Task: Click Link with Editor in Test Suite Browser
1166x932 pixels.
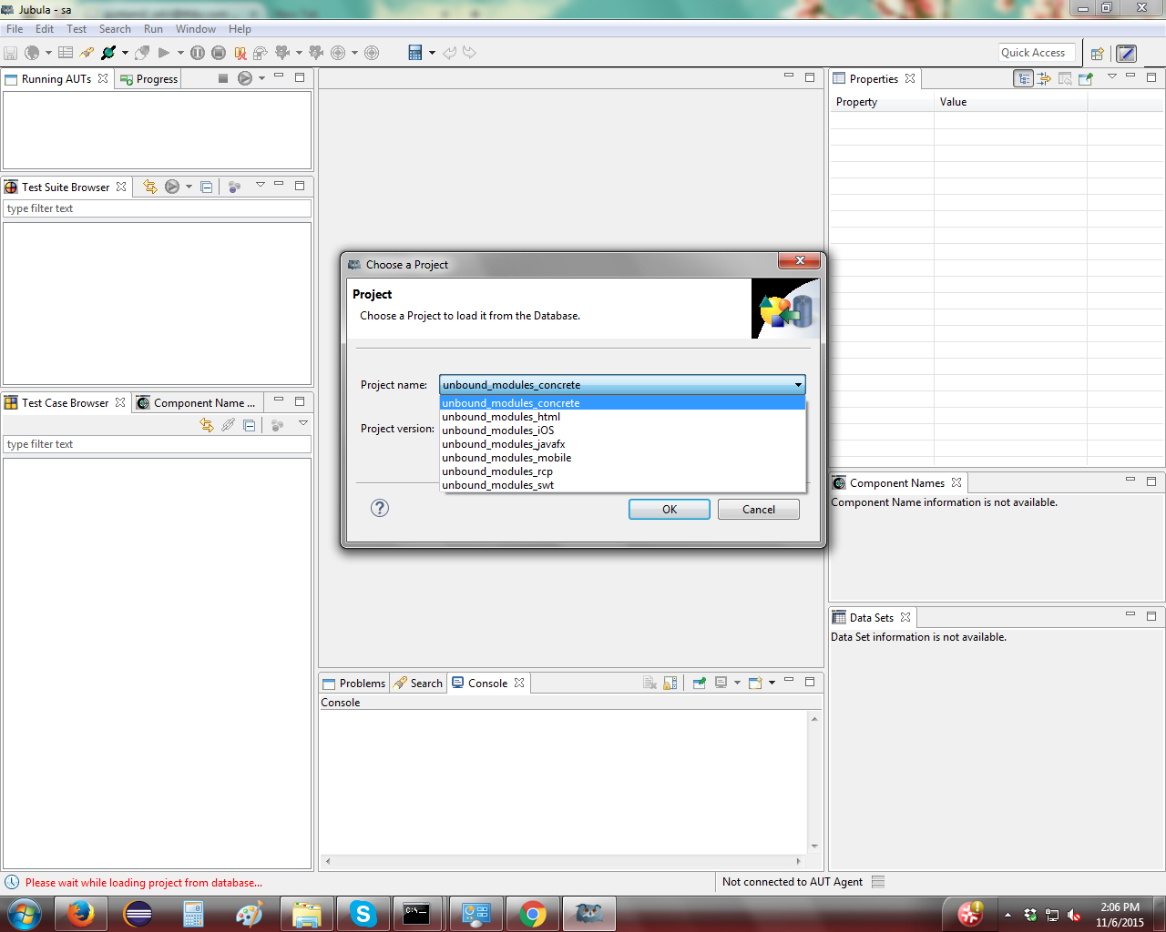Action: tap(150, 187)
